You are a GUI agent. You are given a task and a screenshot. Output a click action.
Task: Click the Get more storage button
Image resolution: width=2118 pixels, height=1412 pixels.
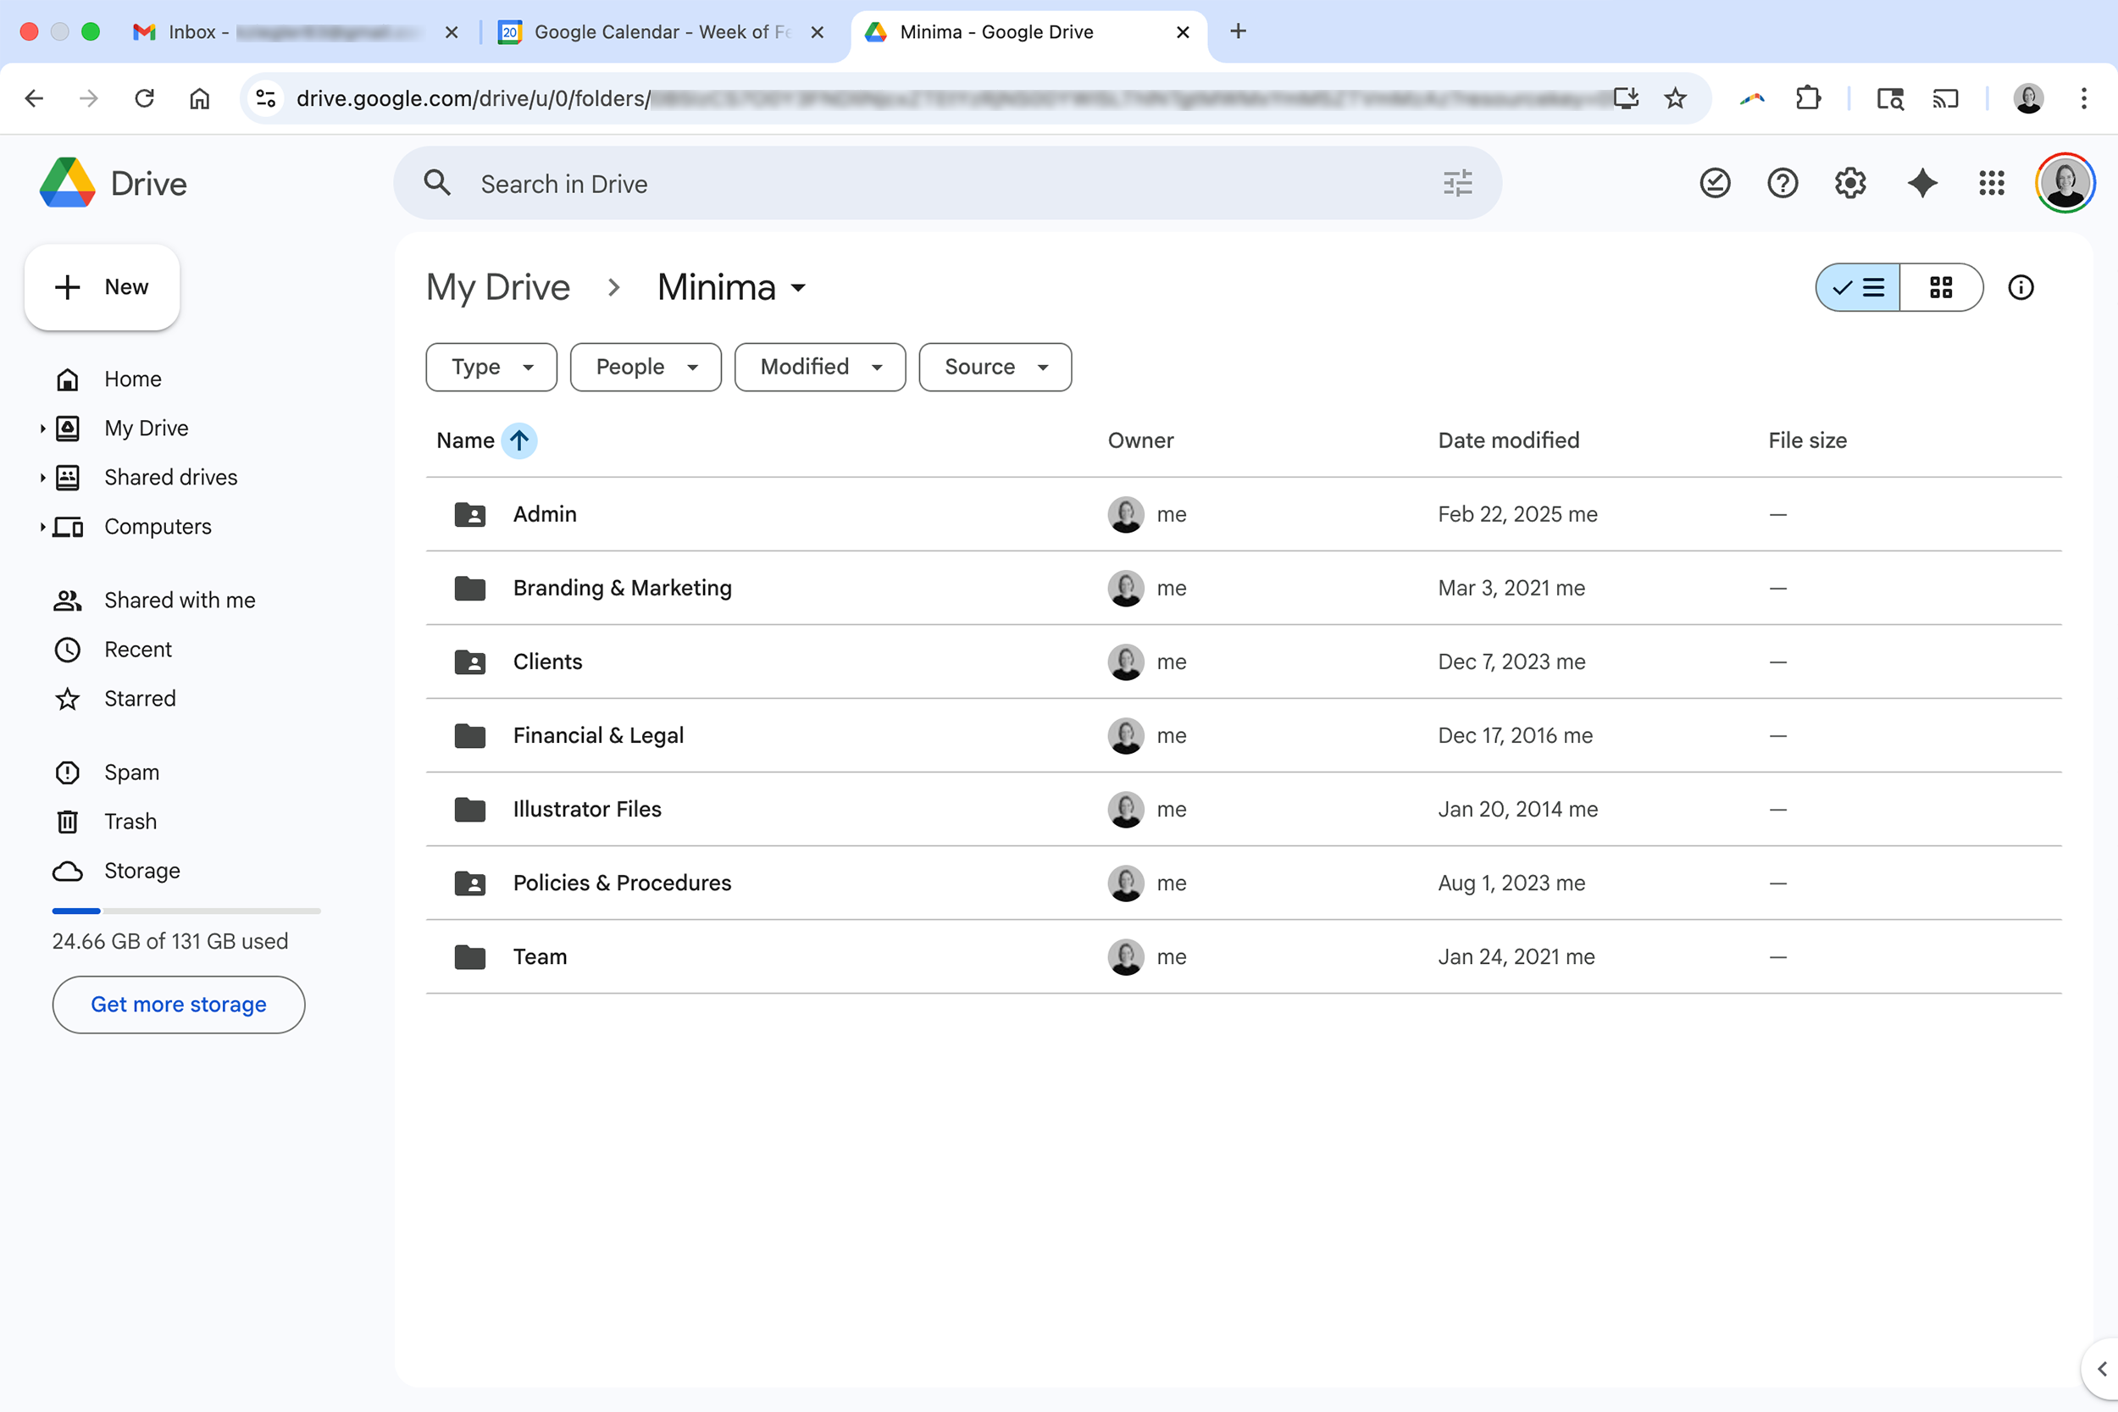178,1004
